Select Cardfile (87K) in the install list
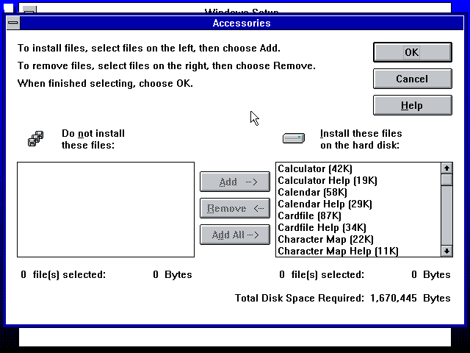 point(358,215)
